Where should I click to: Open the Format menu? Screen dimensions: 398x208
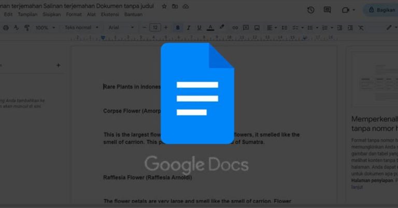tap(74, 15)
